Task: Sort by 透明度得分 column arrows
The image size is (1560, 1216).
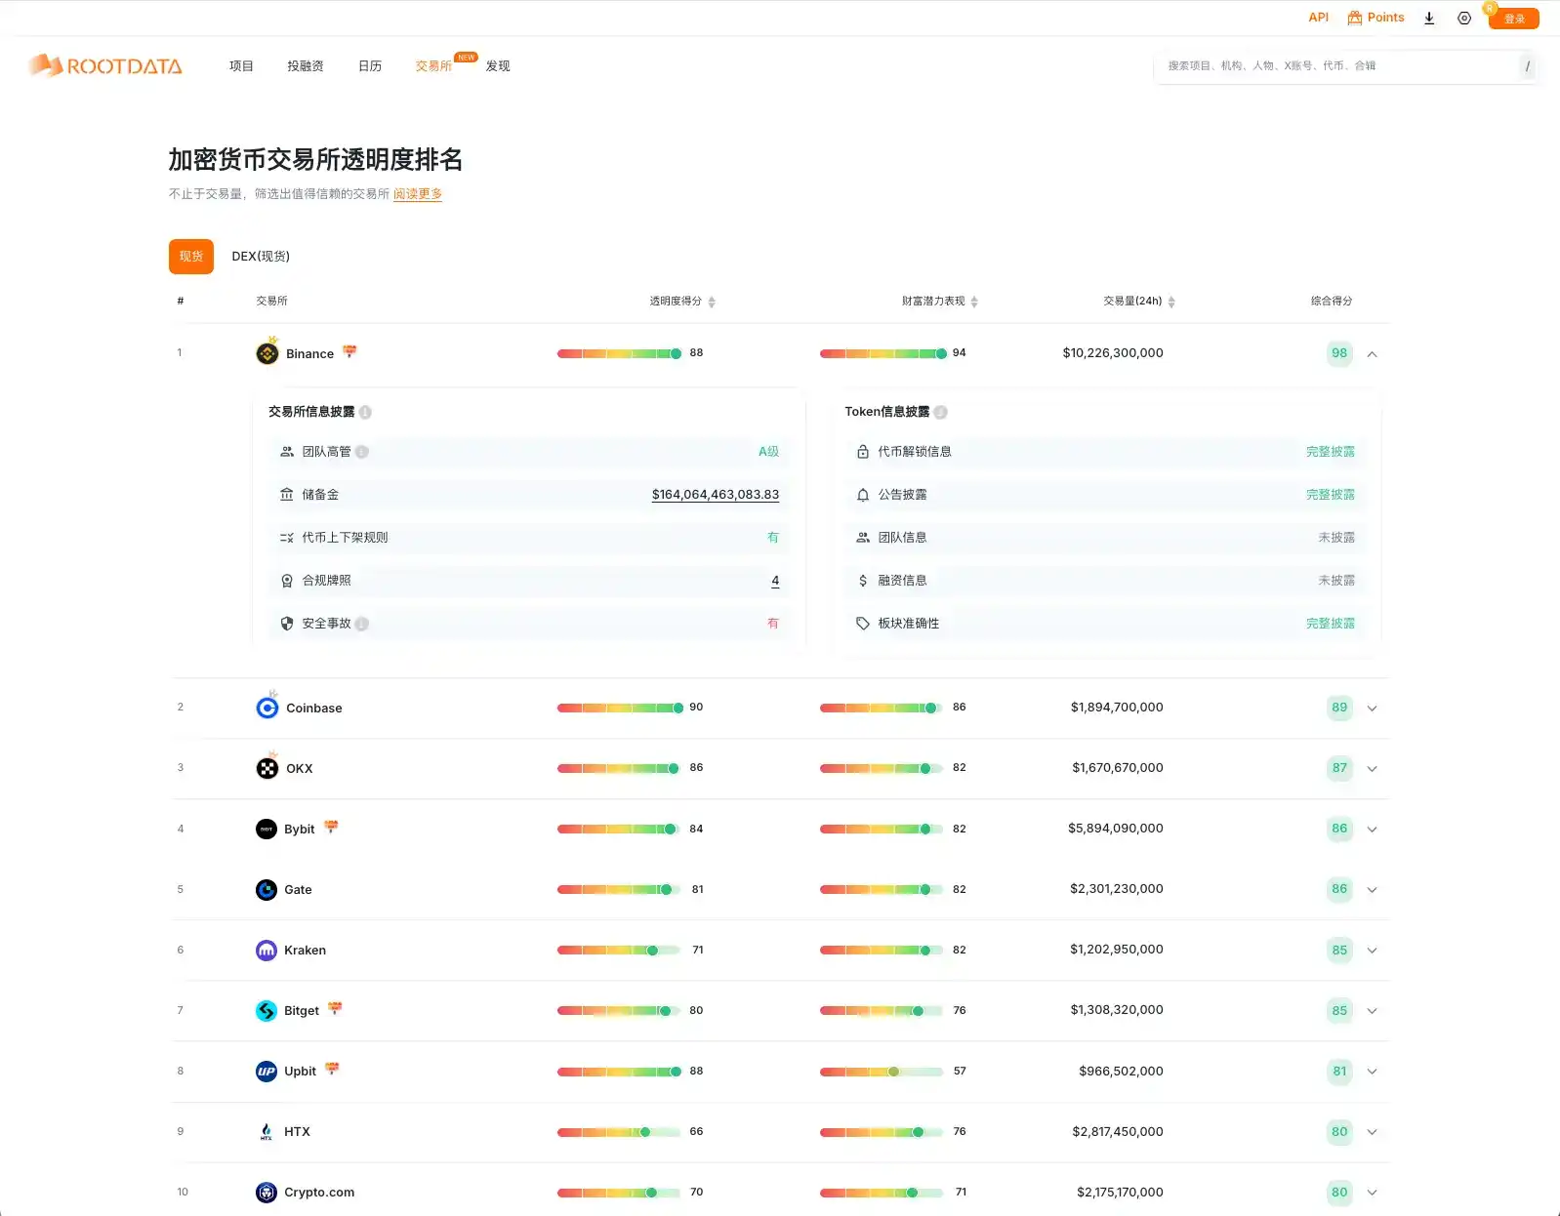Action: pyautogui.click(x=712, y=302)
